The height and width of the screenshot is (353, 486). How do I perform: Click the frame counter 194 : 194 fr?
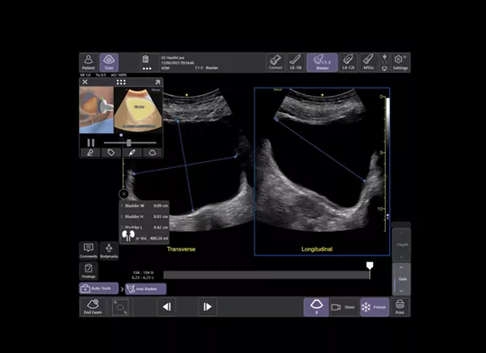pos(143,272)
